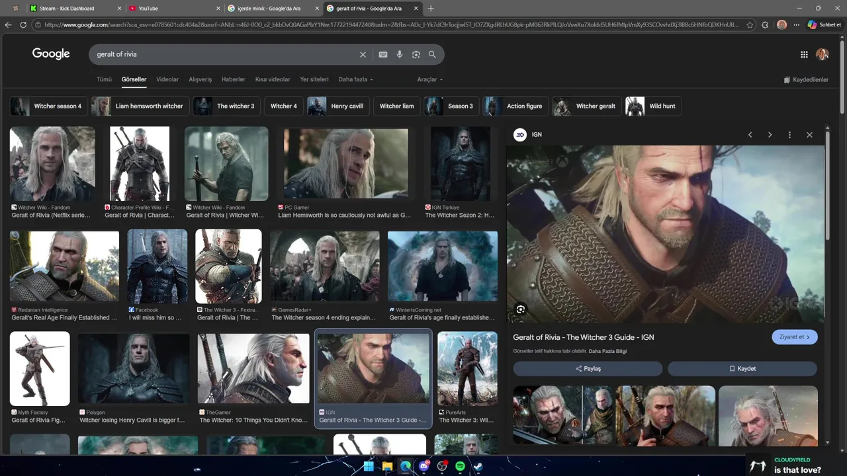Bookmark this page with the star icon
847x476 pixels.
[x=750, y=24]
